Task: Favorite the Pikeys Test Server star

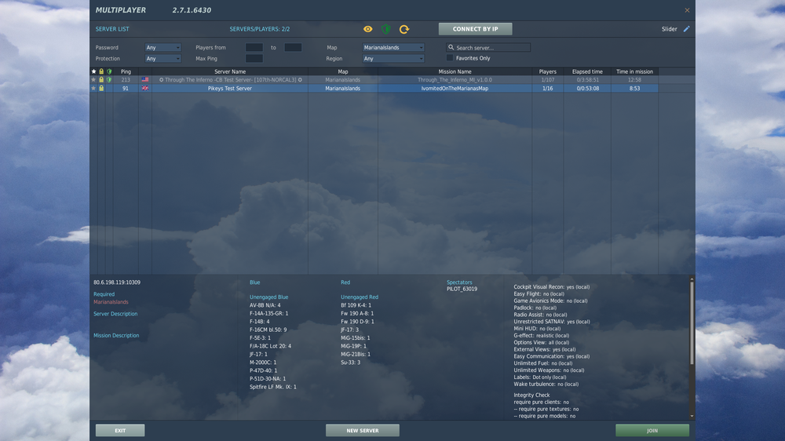Action: [x=93, y=88]
